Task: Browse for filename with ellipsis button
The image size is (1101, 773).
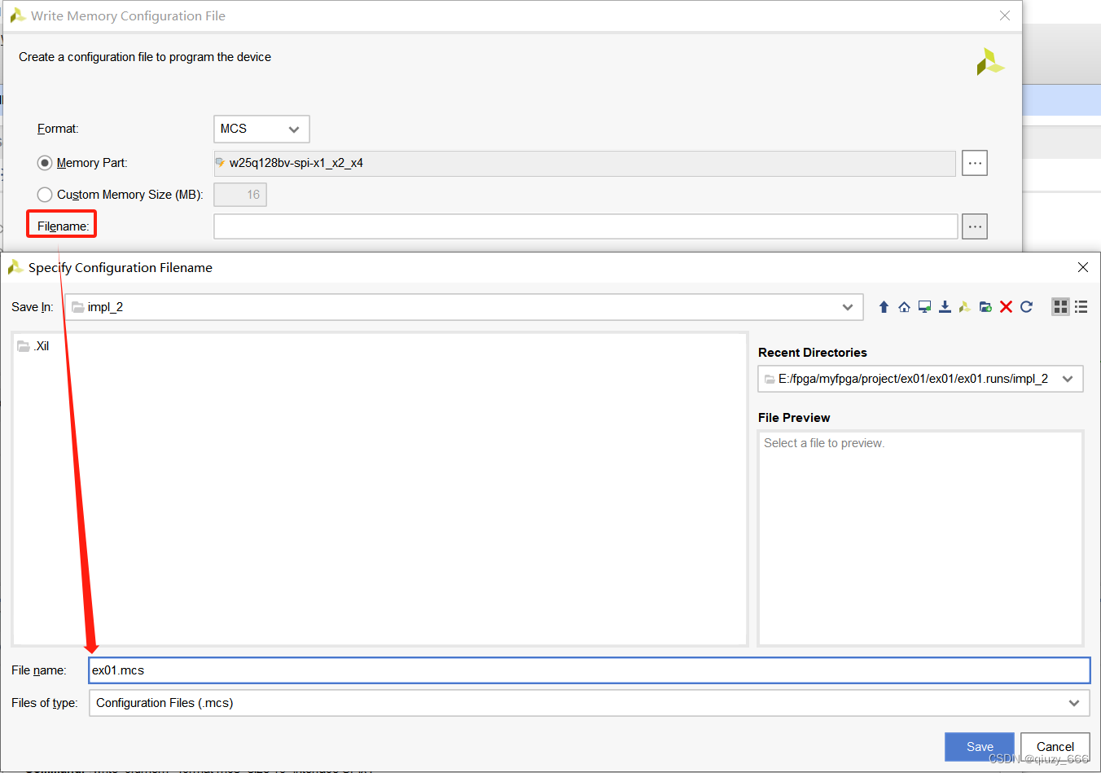Action: 975,226
